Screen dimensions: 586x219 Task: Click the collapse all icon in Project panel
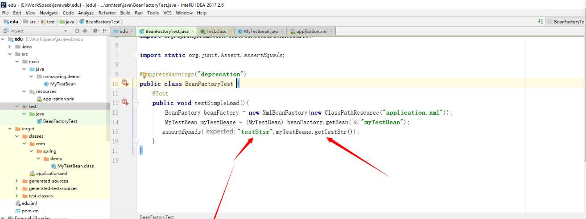85,31
